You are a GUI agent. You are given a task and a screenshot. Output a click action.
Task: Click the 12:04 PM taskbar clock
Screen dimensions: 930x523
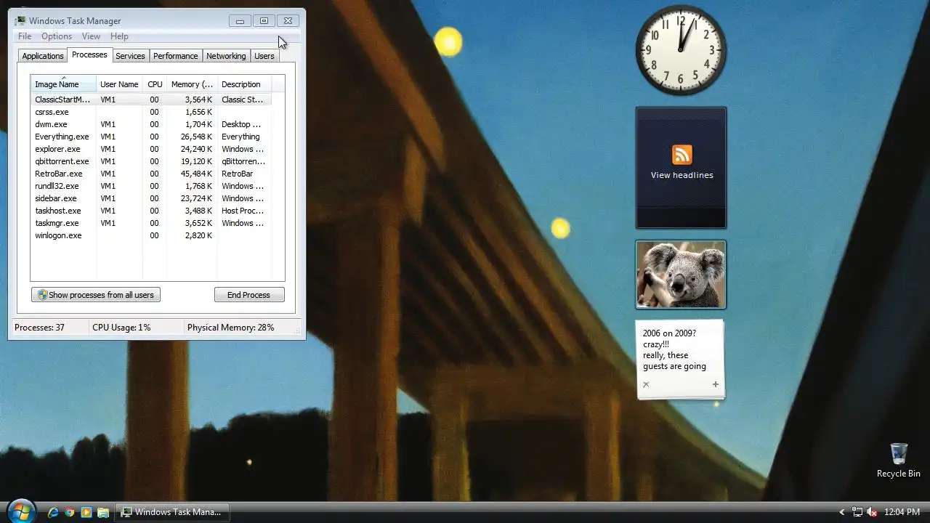coord(902,512)
